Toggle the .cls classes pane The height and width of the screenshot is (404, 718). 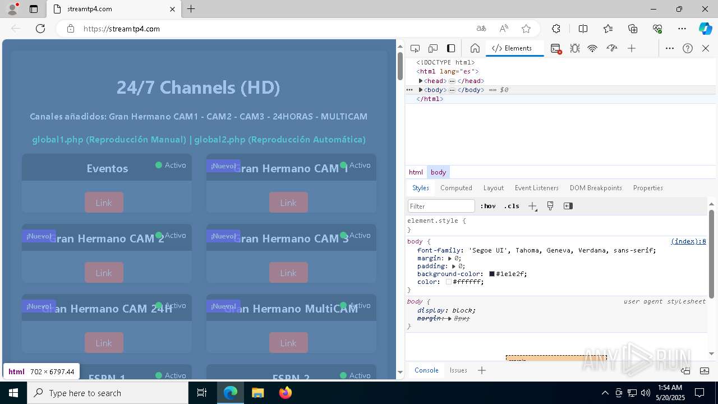point(512,206)
